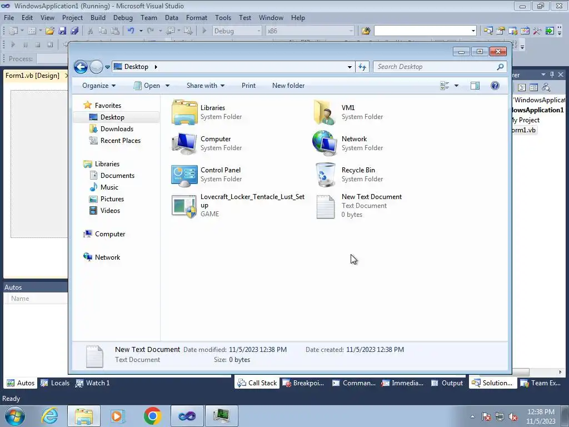Screen dimensions: 569x427
Task: Open the Debug configuration combo box
Action: point(237,31)
